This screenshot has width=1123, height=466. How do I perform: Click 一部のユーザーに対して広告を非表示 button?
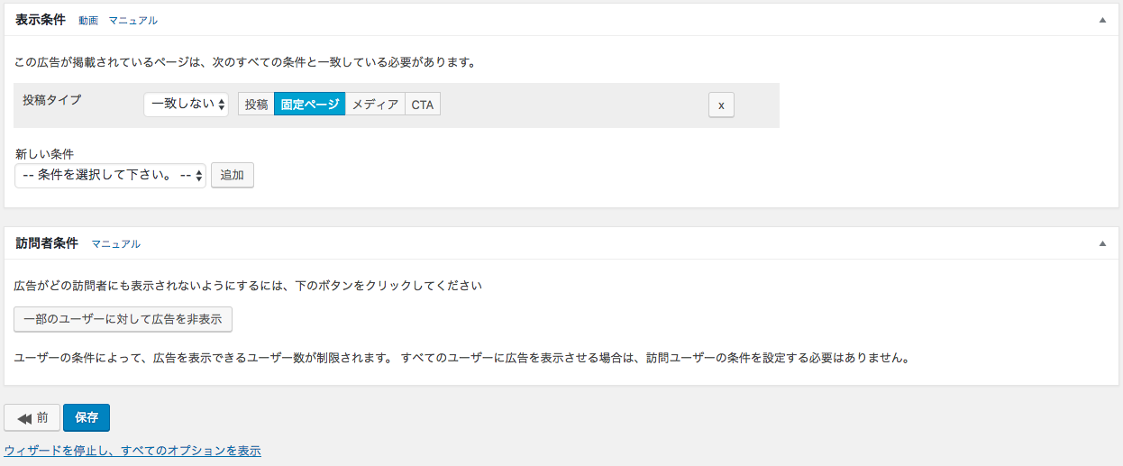point(123,319)
